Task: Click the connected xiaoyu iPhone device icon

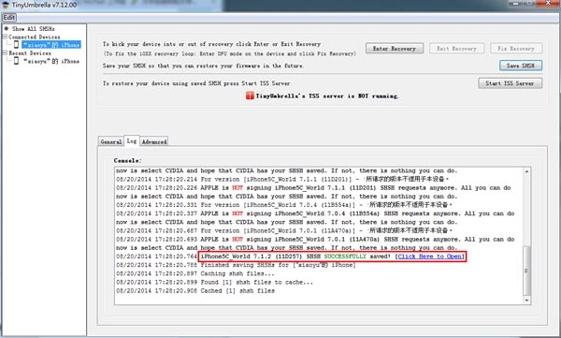Action: point(16,44)
